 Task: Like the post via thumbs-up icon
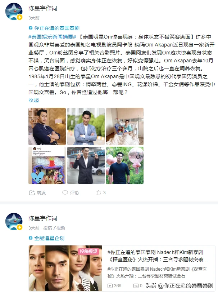point(98,193)
